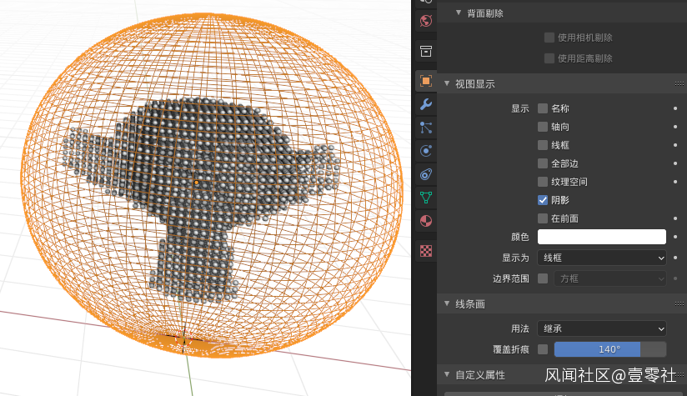Screen dimensions: 687x396
Task: Enable the 在前面 checkbox
Action: [543, 218]
